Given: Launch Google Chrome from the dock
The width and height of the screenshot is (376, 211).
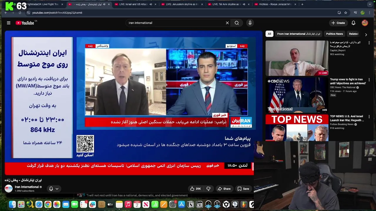Looking at the screenshot, I should pos(48,205).
